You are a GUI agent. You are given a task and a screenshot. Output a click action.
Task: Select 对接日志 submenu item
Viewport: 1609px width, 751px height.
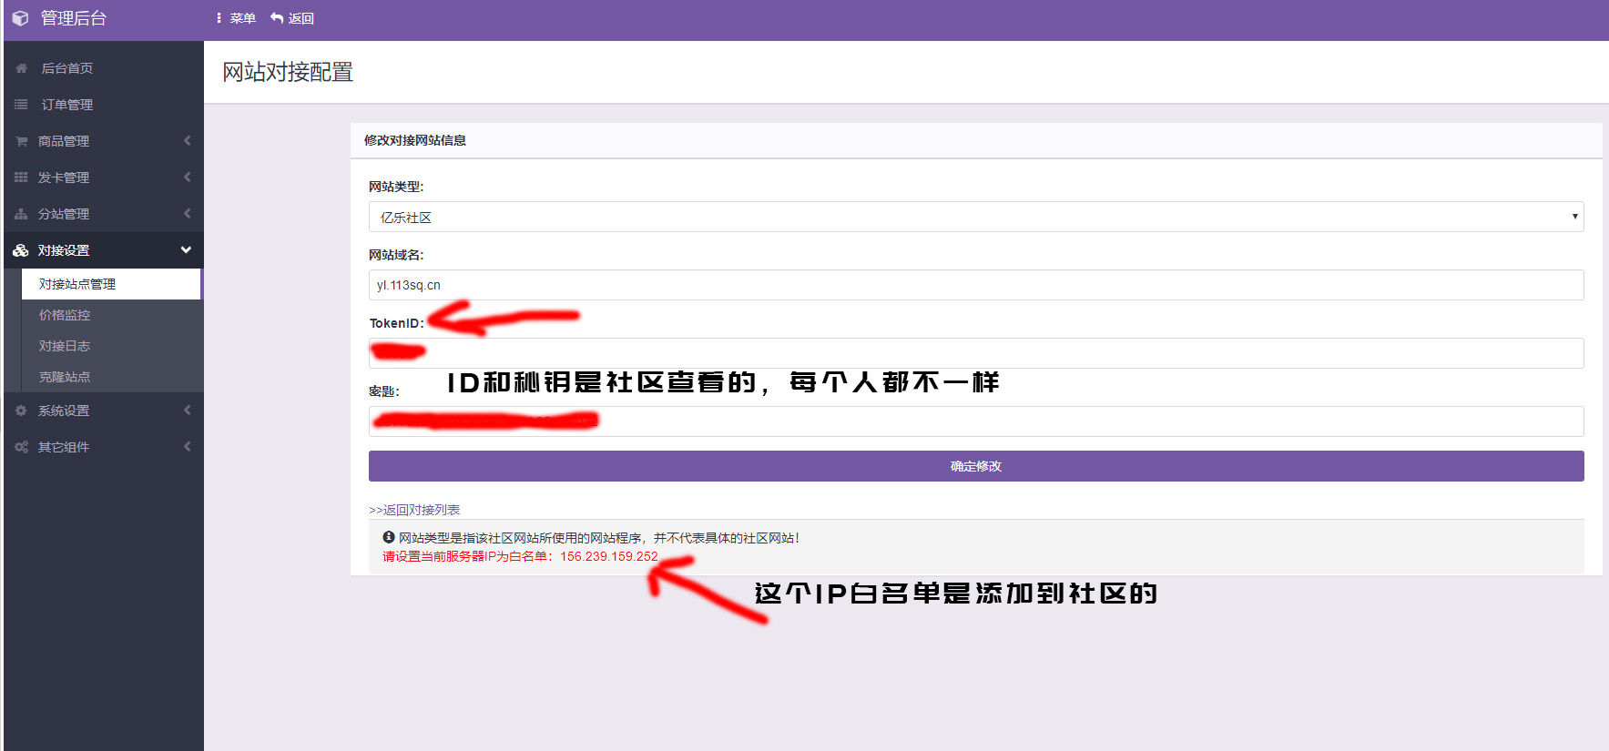tap(65, 346)
